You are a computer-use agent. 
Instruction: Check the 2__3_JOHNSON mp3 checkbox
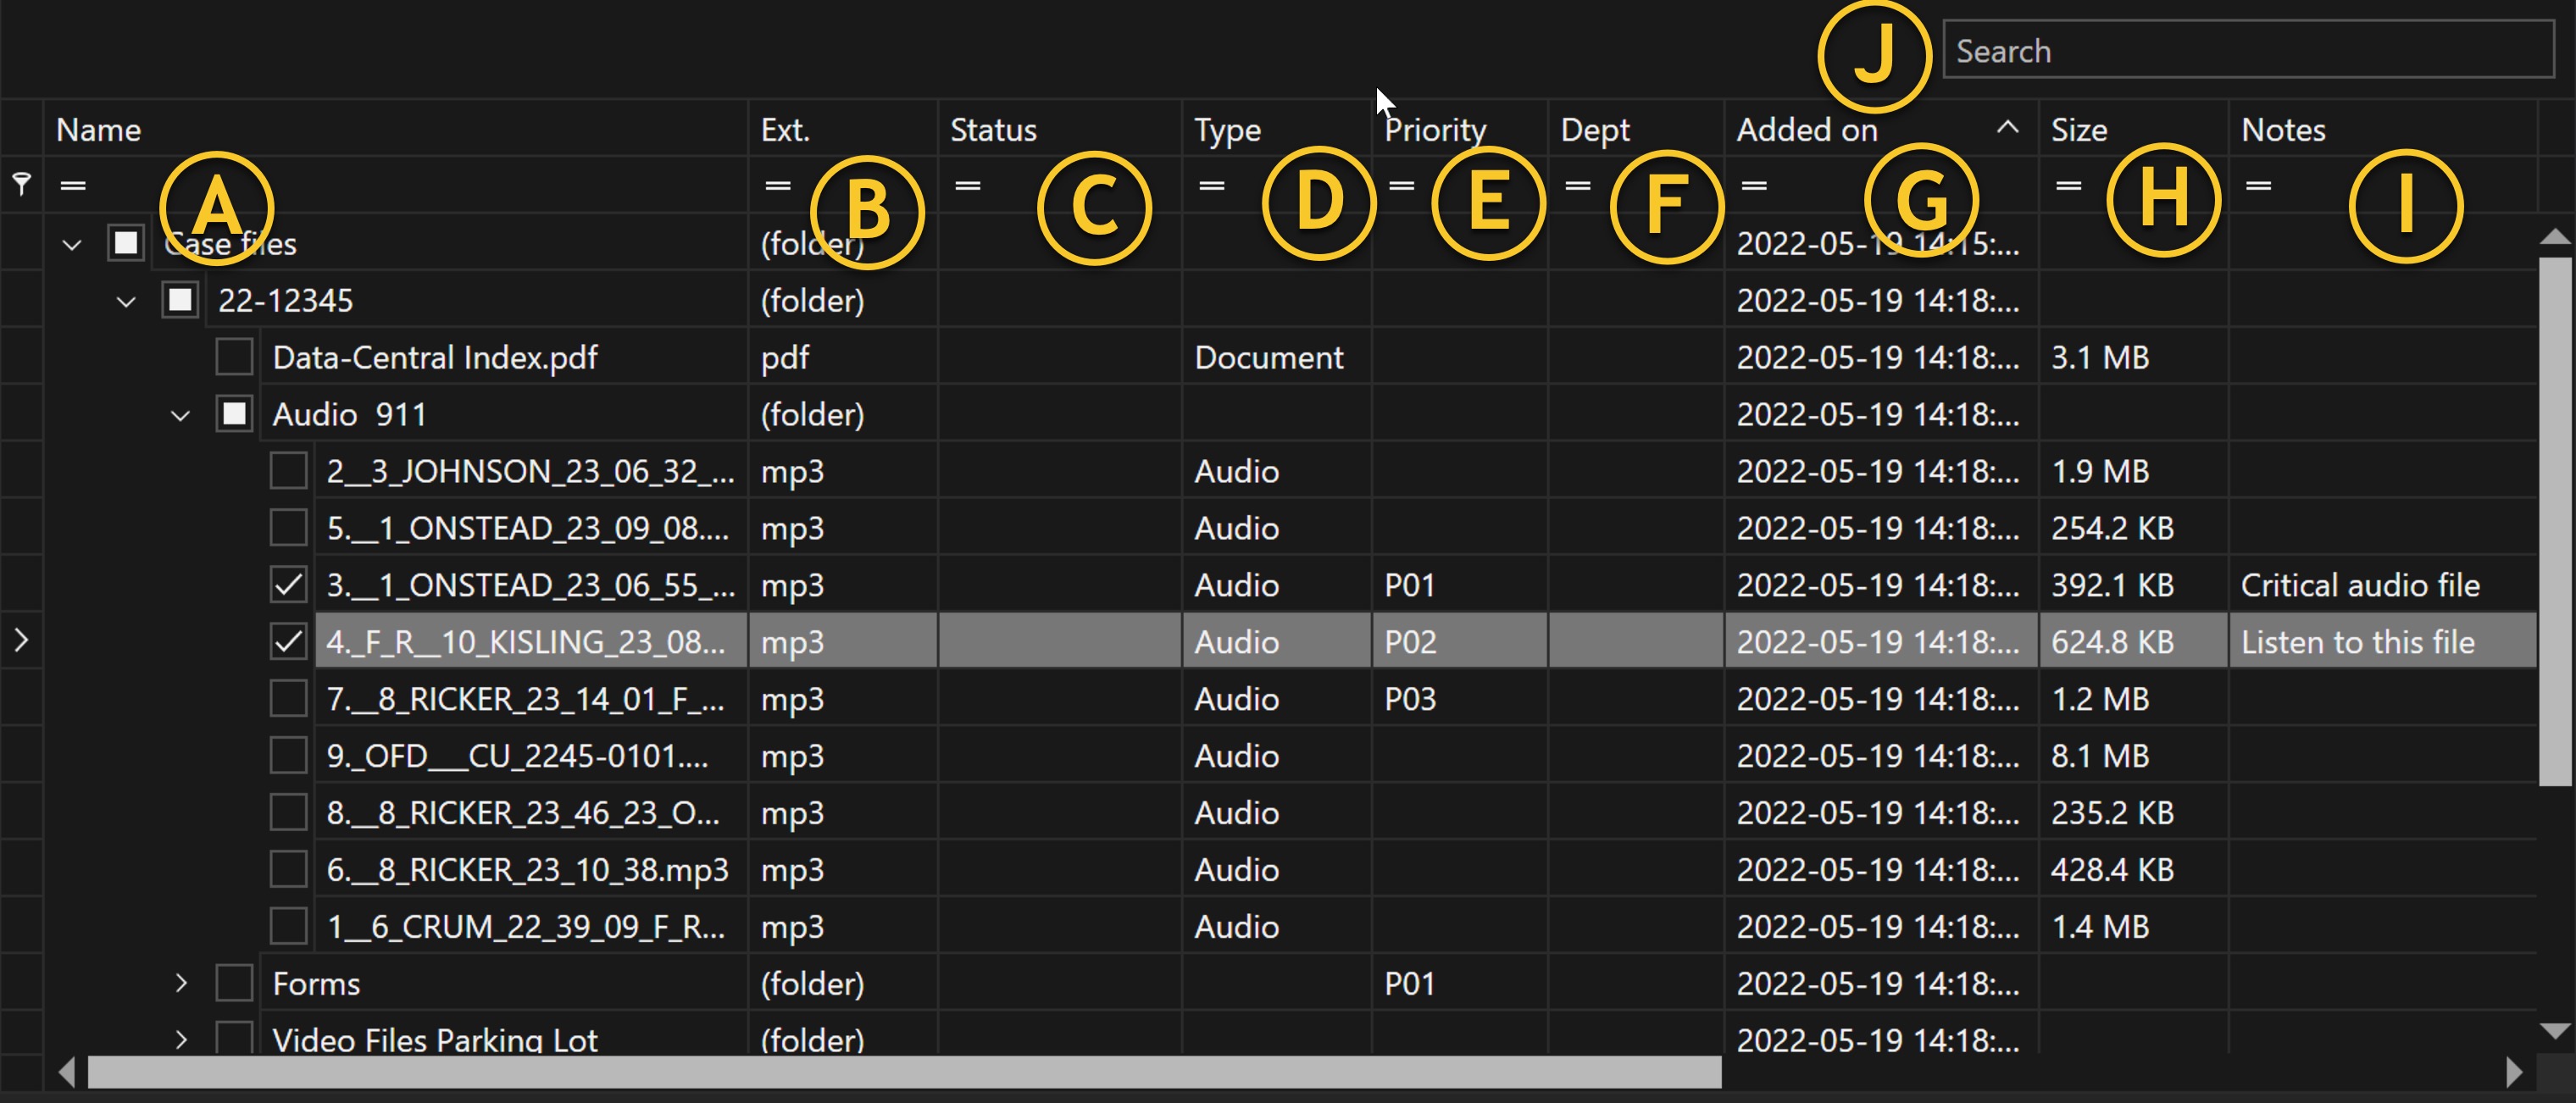coord(288,471)
